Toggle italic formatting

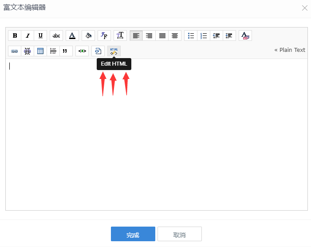(x=28, y=35)
